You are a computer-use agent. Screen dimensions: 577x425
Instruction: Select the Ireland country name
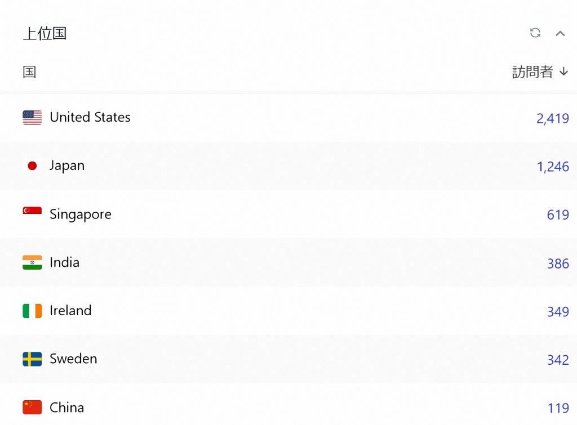tap(70, 311)
